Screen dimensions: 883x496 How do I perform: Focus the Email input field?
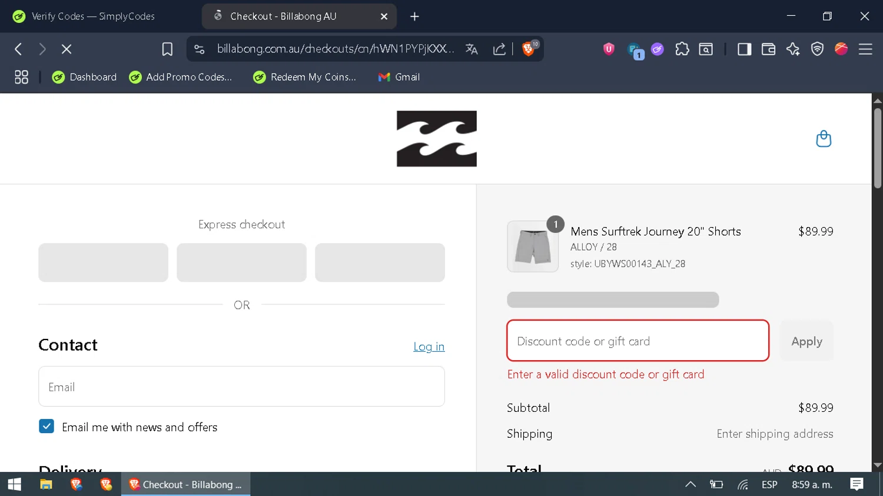click(x=241, y=387)
